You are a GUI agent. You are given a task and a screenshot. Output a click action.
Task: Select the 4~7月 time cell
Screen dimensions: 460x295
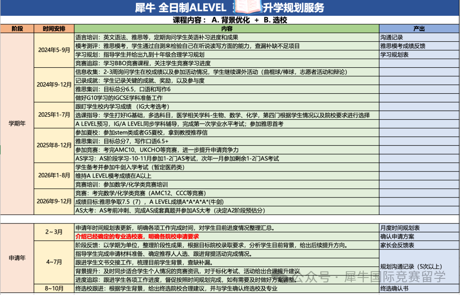[x=54, y=262]
